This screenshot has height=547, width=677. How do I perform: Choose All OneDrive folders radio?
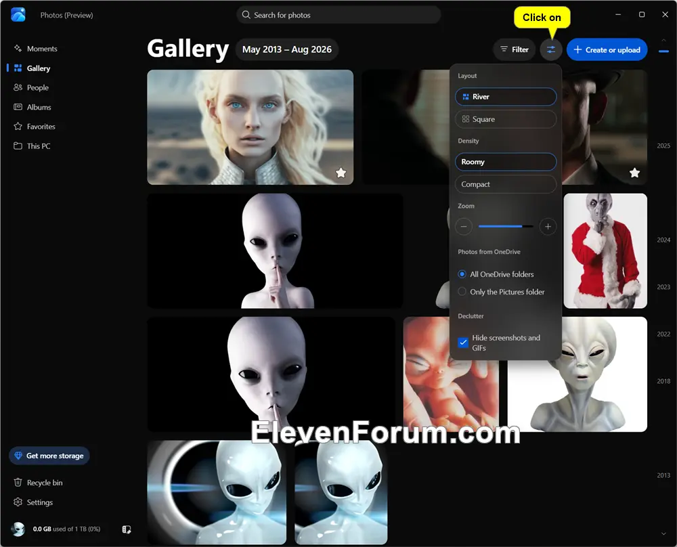tap(462, 274)
